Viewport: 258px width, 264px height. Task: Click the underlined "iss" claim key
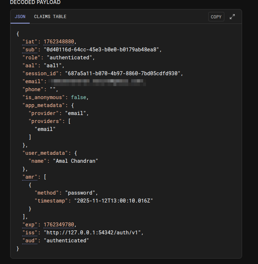click(x=32, y=233)
